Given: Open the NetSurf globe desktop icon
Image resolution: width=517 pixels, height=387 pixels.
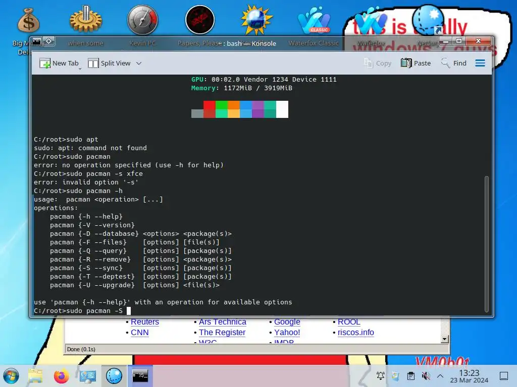Looking at the screenshot, I should point(428,20).
